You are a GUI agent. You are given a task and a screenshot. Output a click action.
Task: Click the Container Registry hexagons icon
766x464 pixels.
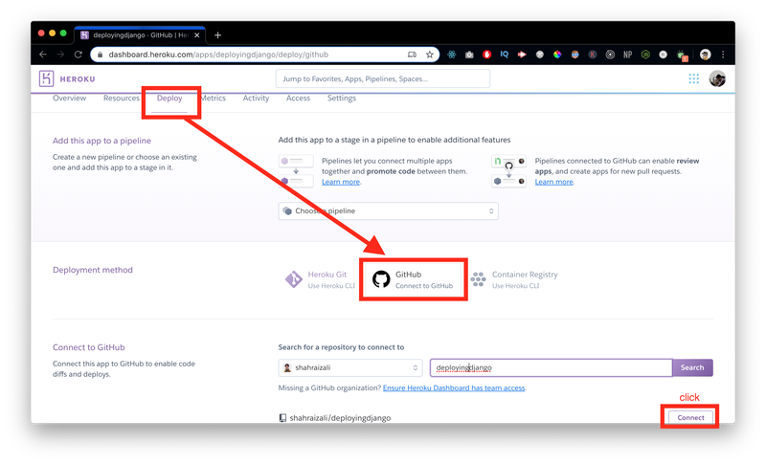(478, 279)
